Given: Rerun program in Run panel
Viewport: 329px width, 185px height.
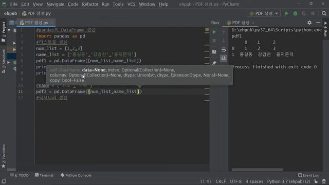Looking at the screenshot, I should click(x=214, y=32).
